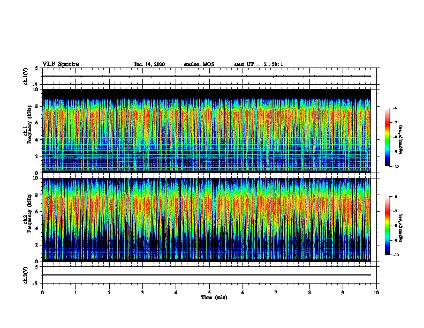Click time axis tick label "5"

pos(209,293)
